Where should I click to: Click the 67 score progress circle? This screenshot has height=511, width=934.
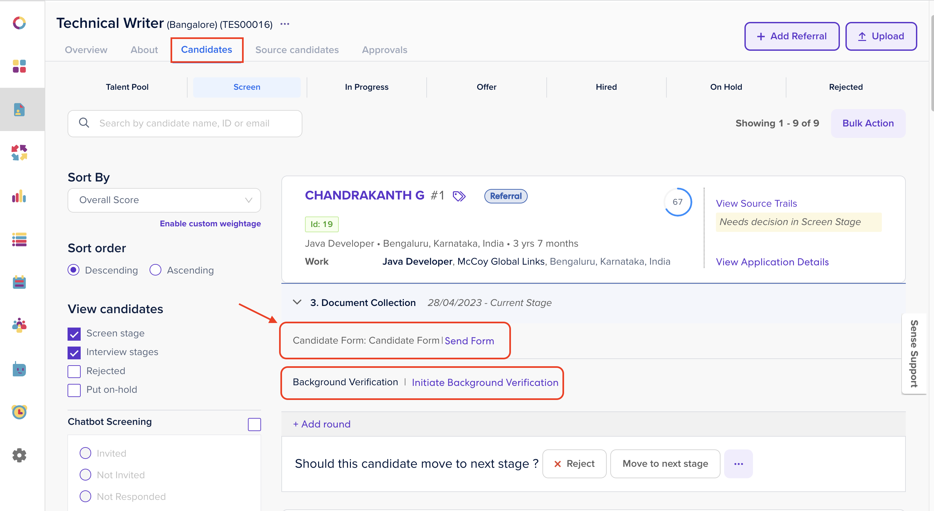pyautogui.click(x=677, y=202)
